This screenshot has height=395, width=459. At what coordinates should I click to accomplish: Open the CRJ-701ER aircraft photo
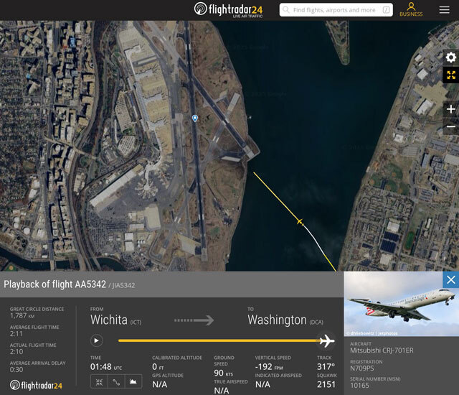point(402,304)
